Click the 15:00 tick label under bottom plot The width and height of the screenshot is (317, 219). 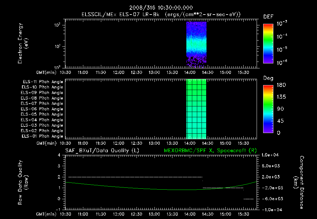pyautogui.click(x=225, y=214)
